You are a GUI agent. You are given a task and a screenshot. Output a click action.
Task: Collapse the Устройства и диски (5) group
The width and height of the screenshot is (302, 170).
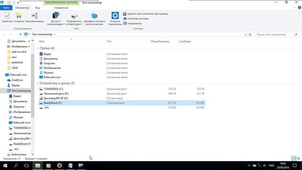pyautogui.click(x=38, y=83)
